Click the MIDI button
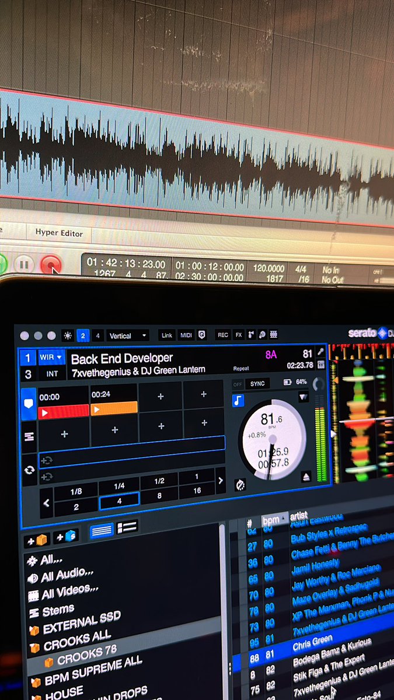 tap(186, 335)
